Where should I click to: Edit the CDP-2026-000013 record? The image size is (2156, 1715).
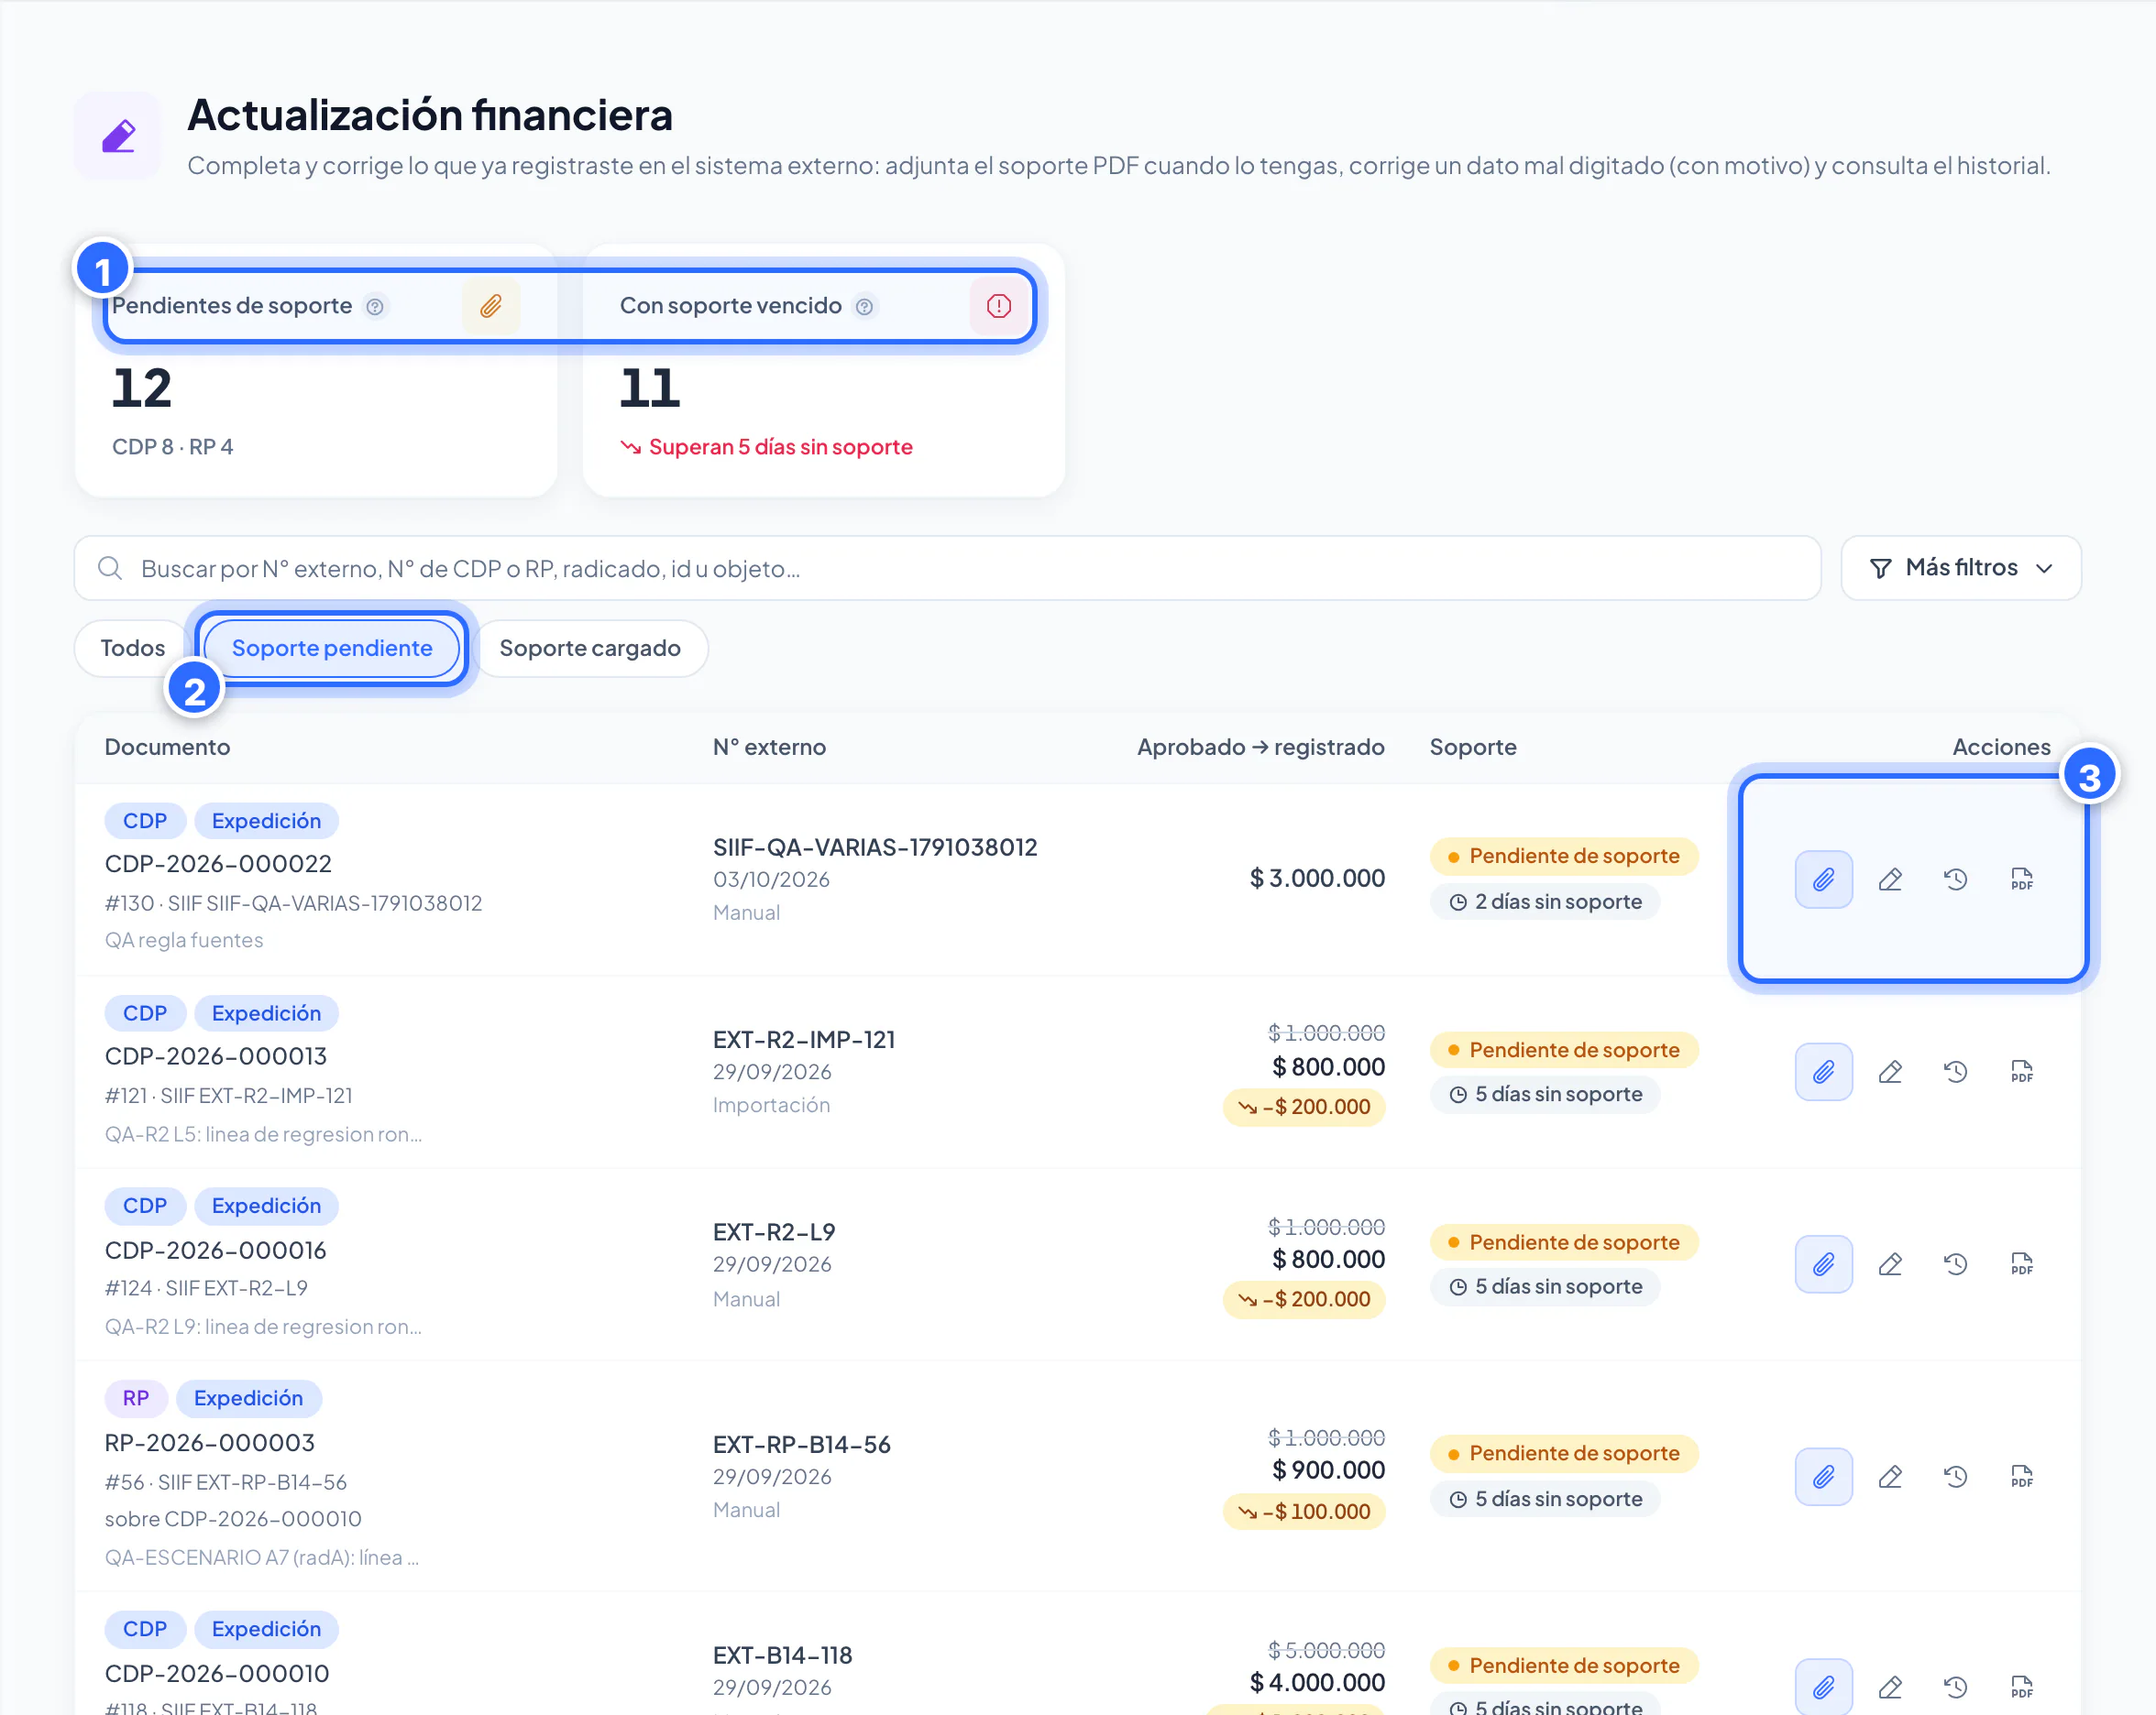coord(1889,1073)
